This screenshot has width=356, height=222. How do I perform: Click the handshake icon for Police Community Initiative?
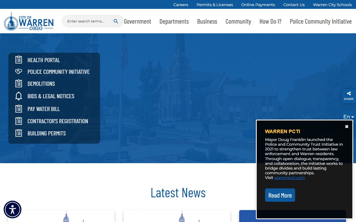pyautogui.click(x=19, y=72)
